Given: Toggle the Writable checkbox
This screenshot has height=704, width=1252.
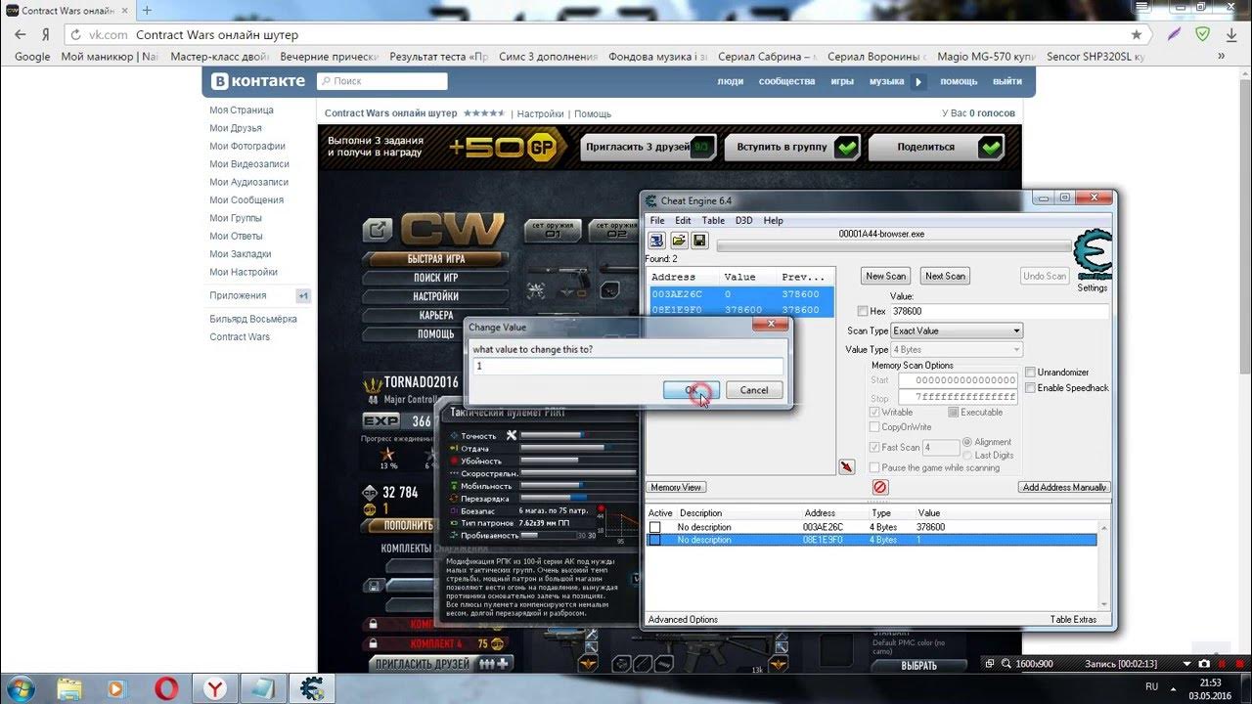Looking at the screenshot, I should pos(874,413).
